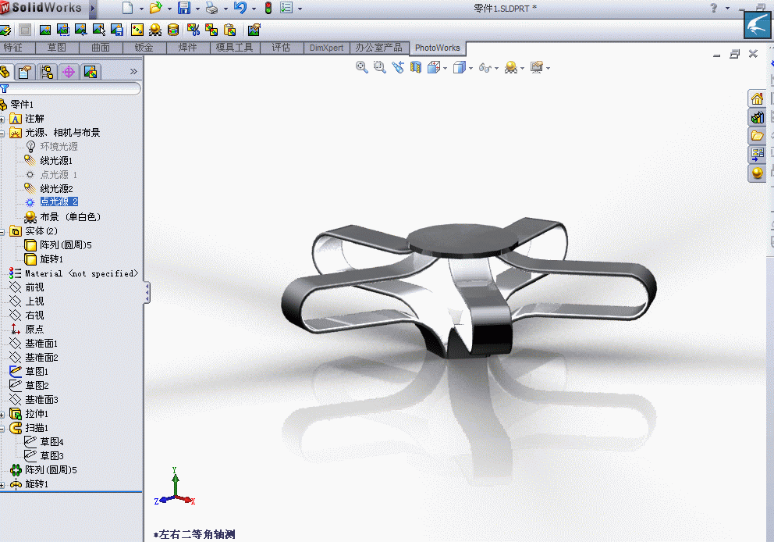Switch to RenderManager tab icon
The height and width of the screenshot is (542, 774).
pyautogui.click(x=91, y=72)
